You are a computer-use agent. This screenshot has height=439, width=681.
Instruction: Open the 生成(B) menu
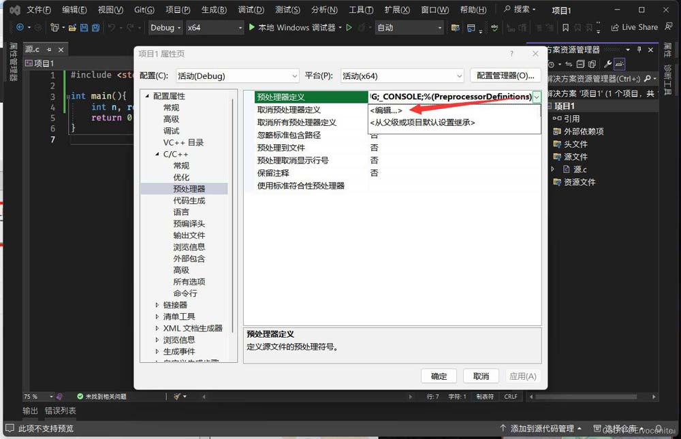tap(214, 10)
